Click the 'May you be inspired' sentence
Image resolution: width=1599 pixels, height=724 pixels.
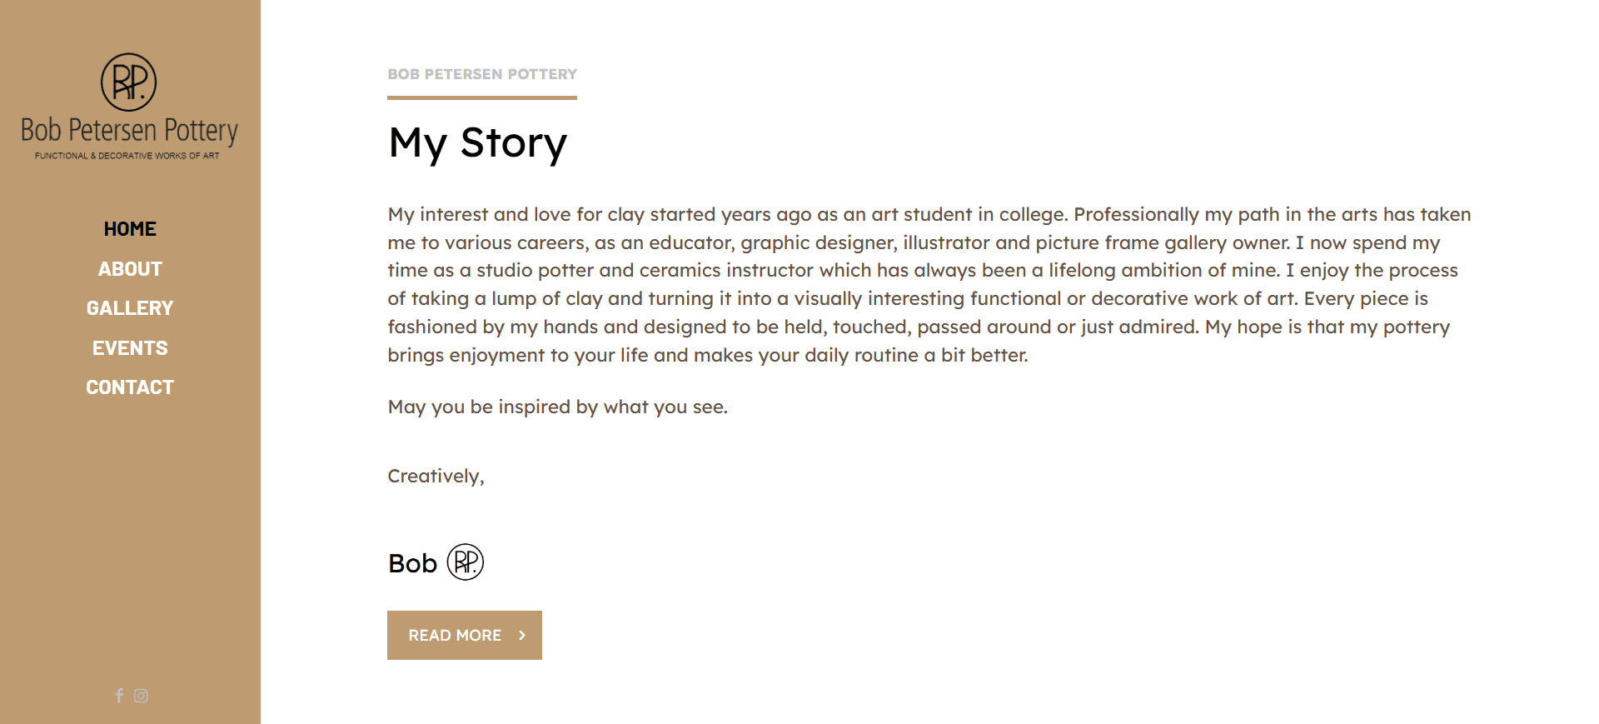click(558, 407)
